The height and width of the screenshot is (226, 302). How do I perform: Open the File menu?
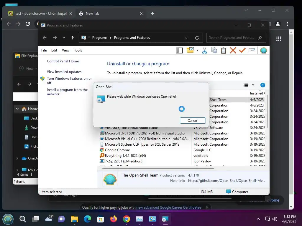coord(44,50)
